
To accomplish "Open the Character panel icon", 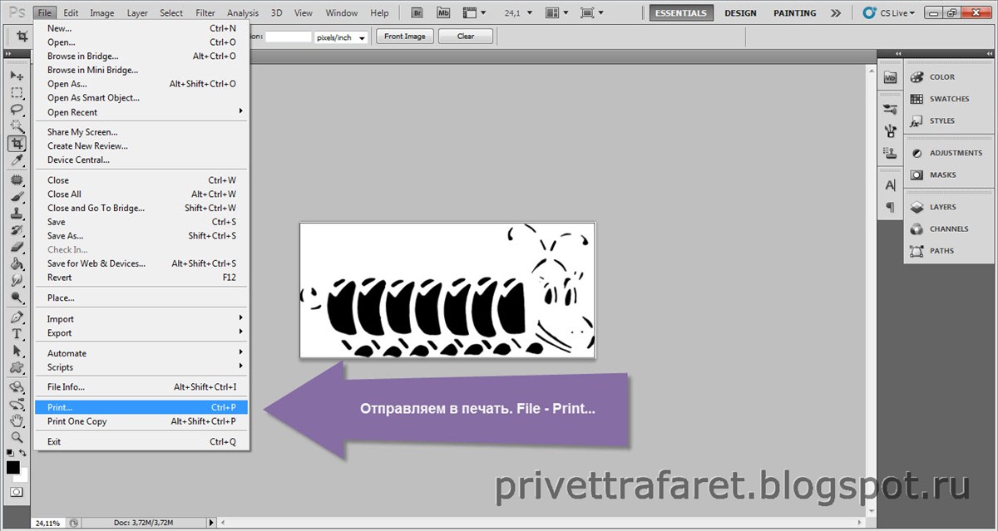I will (890, 184).
